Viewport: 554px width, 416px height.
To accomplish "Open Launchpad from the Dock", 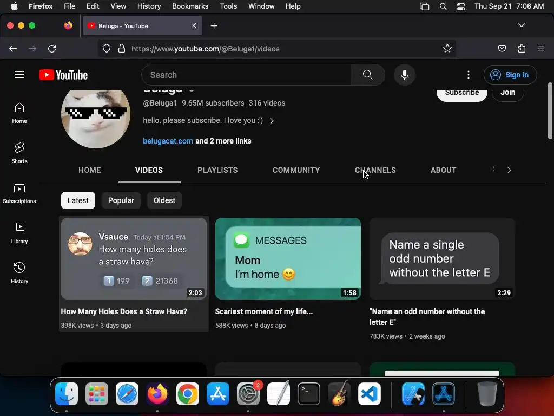I will click(97, 394).
